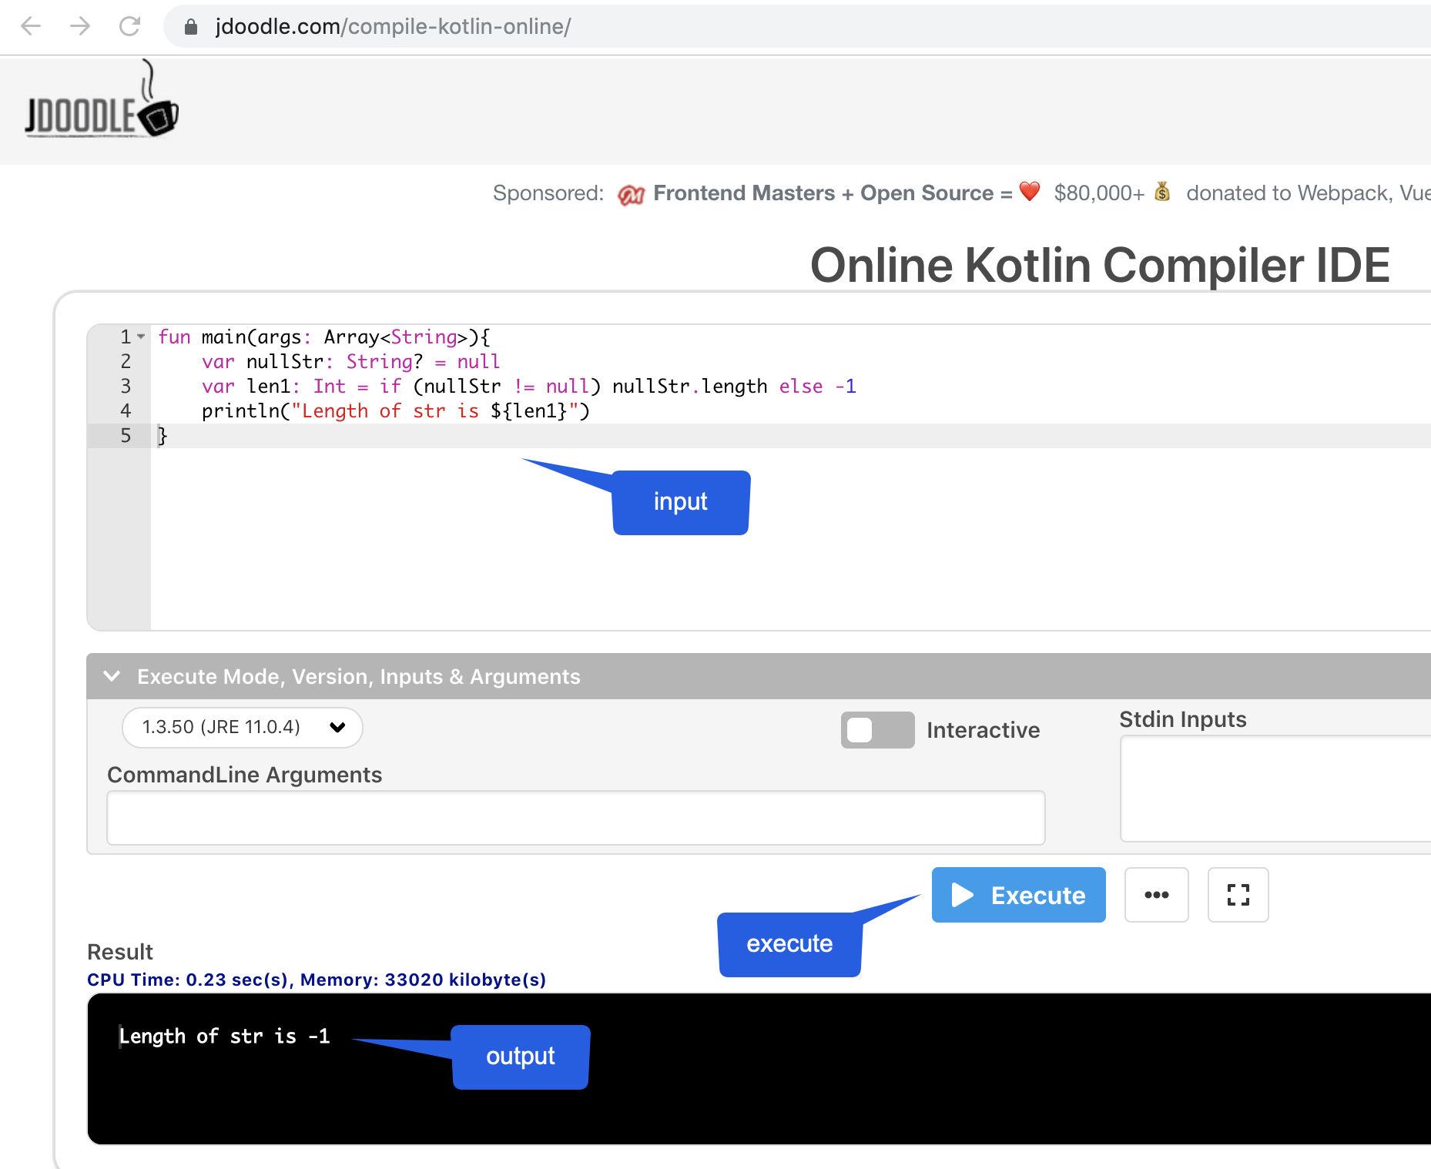Click the browser forward arrow
1431x1169 pixels.
[79, 26]
